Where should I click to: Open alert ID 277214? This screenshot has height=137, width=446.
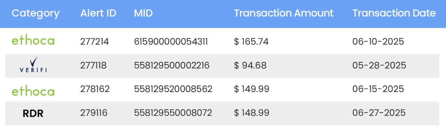pyautogui.click(x=94, y=42)
